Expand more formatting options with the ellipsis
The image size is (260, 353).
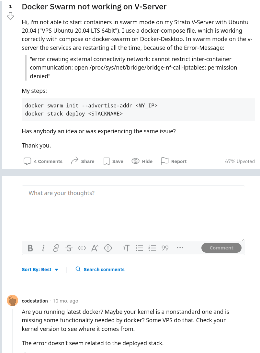pos(180,248)
